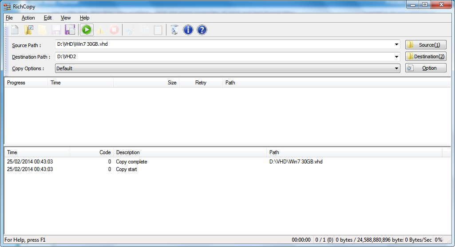
Task: Click the Source(1) button
Action: click(x=426, y=45)
